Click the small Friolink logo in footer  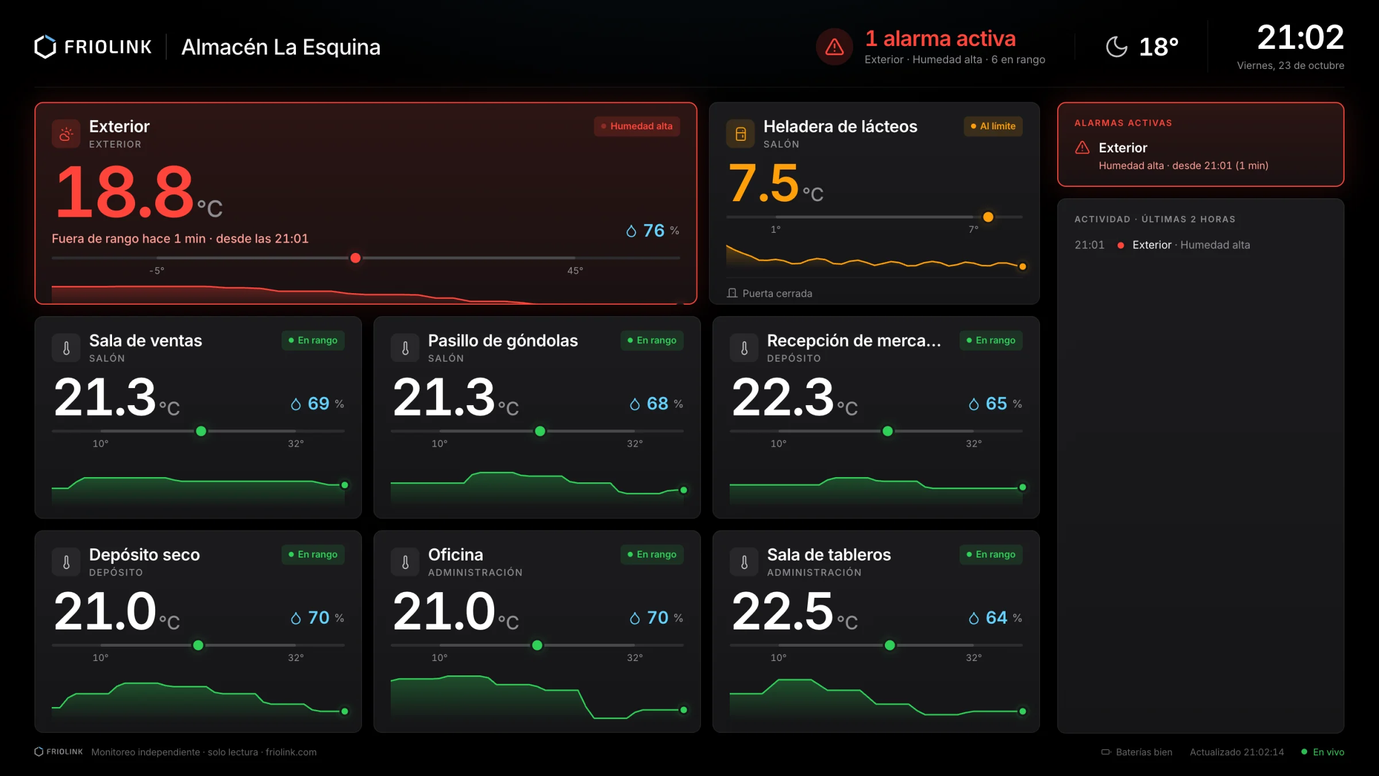(59, 752)
